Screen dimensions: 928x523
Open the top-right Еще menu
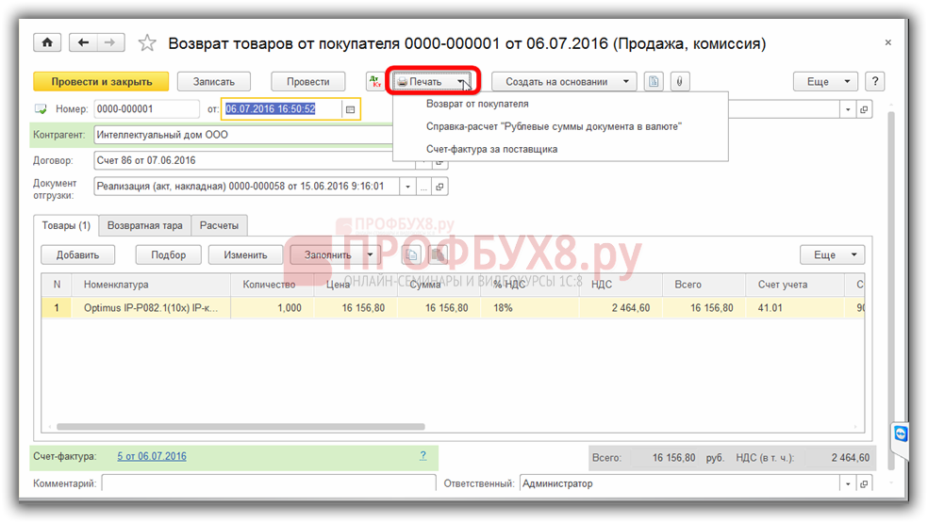coord(825,82)
